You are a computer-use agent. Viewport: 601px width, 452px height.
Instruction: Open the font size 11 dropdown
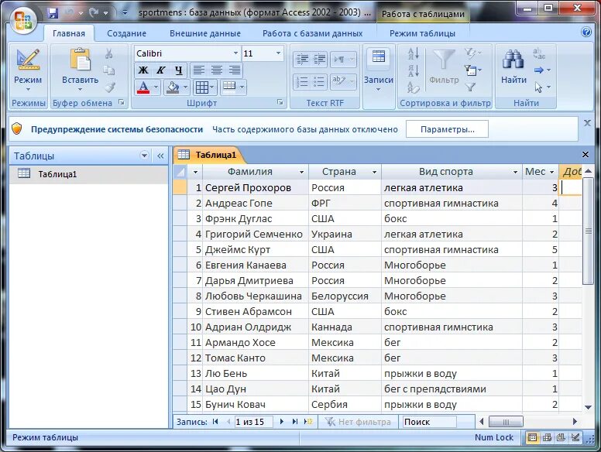279,53
